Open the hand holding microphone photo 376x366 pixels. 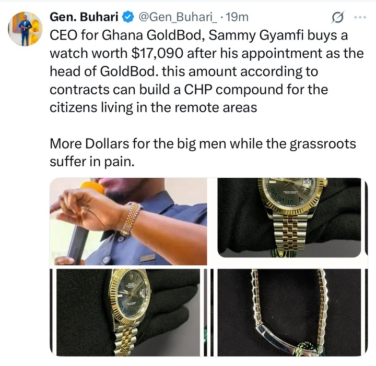(x=128, y=222)
